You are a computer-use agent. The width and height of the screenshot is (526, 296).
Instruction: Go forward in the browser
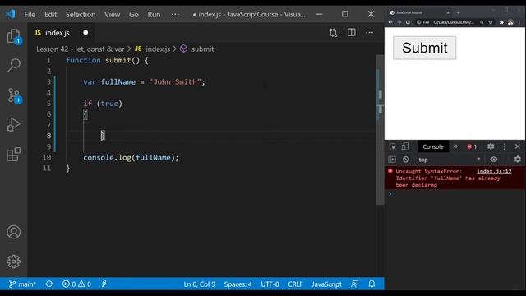(399, 22)
